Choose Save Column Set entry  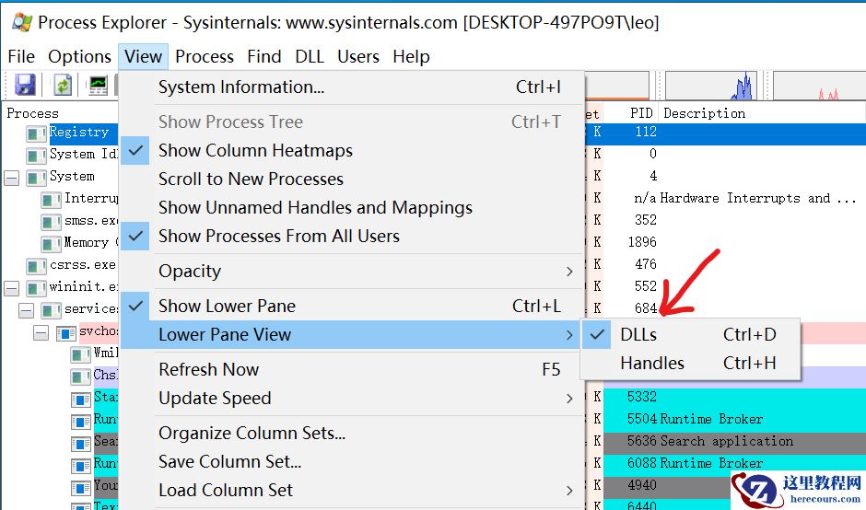coord(352,461)
